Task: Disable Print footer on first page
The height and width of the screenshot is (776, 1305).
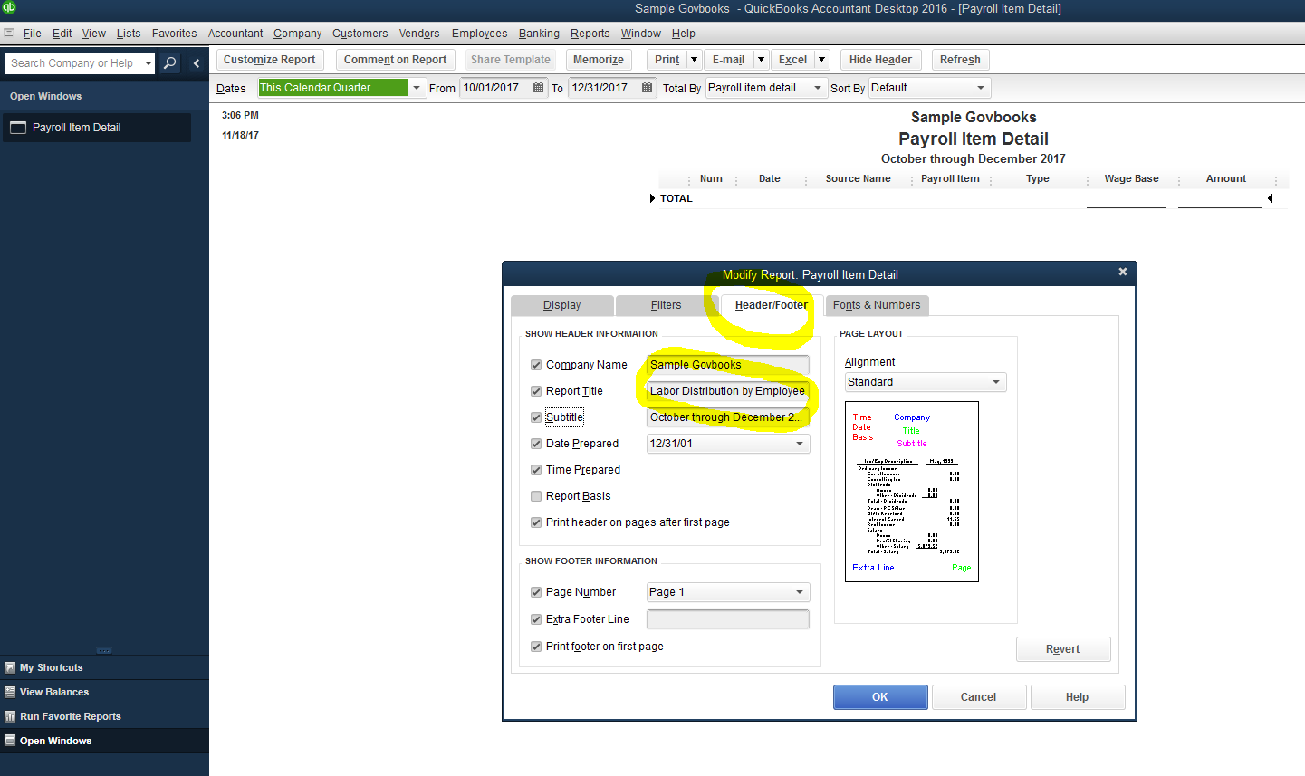Action: click(535, 647)
